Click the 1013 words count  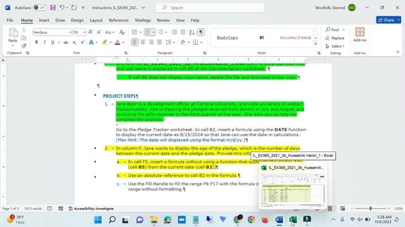[x=33, y=209]
